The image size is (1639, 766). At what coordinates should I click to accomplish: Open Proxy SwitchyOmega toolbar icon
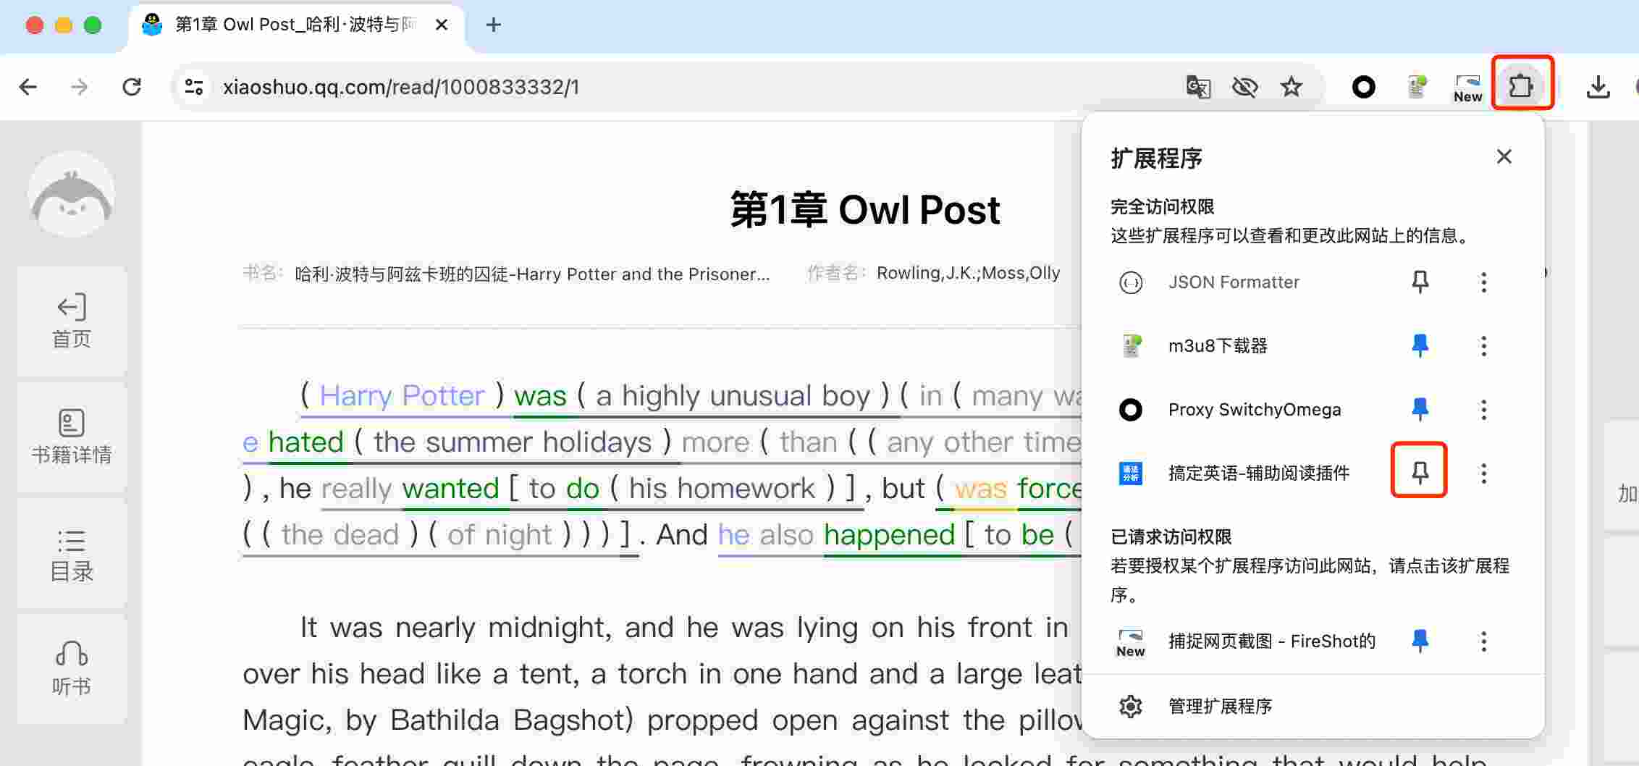(1364, 87)
